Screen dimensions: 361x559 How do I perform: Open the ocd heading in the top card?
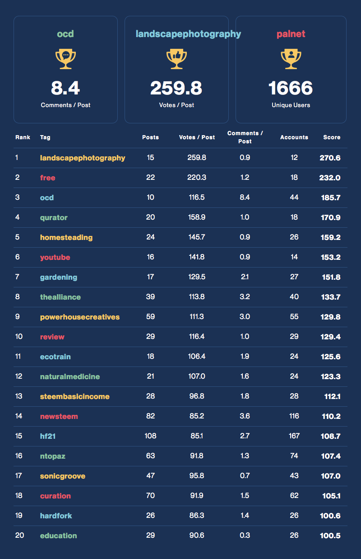65,34
